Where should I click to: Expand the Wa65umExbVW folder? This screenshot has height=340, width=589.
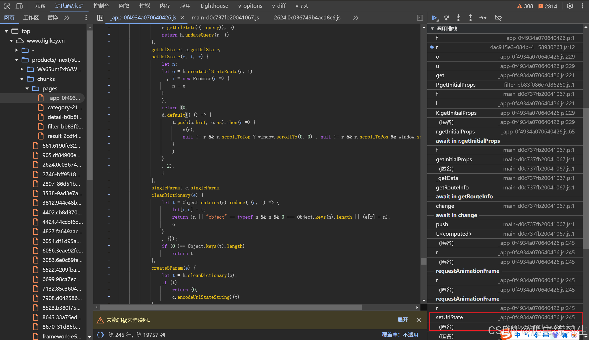pyautogui.click(x=22, y=69)
